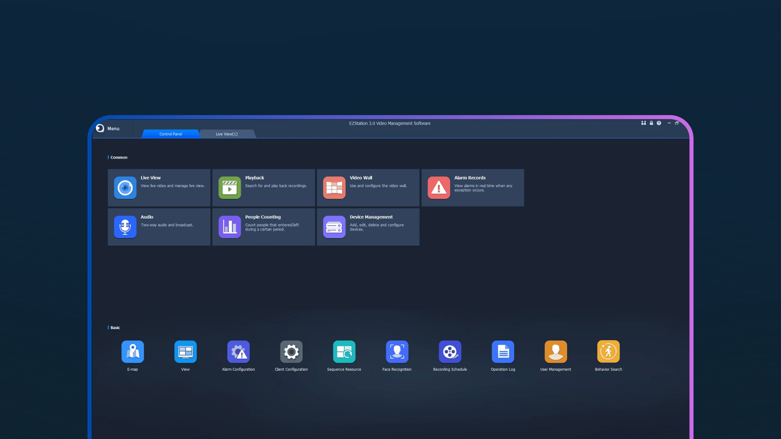Image resolution: width=781 pixels, height=439 pixels.
Task: Open Device Management
Action: (367, 227)
